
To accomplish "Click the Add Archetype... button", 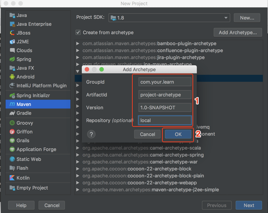I will [x=238, y=32].
